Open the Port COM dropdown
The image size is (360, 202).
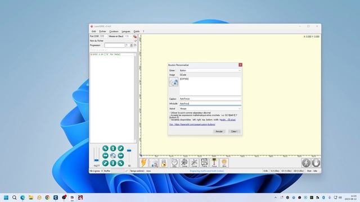(x=103, y=36)
